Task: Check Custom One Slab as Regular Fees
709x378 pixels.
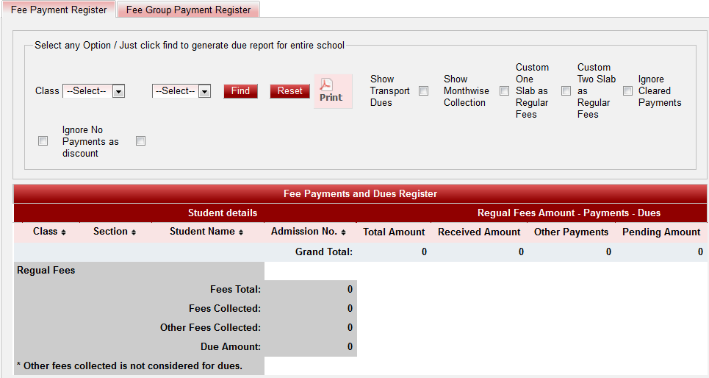Action: tap(566, 91)
